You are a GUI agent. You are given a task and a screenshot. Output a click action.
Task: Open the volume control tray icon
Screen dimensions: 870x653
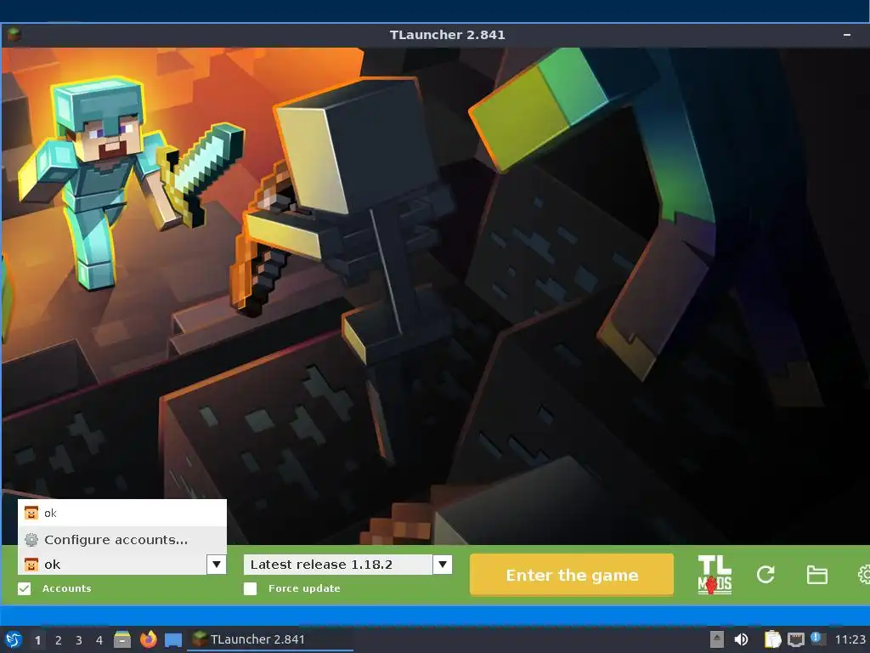[741, 639]
